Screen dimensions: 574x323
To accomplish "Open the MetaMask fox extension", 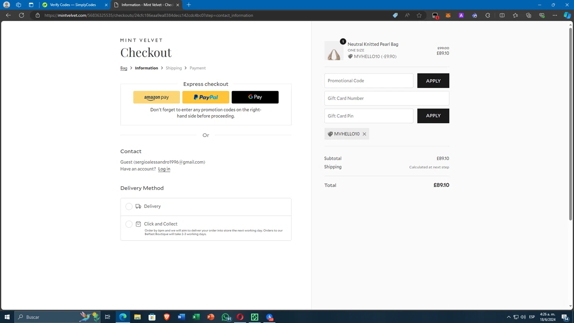I will 448,15.
